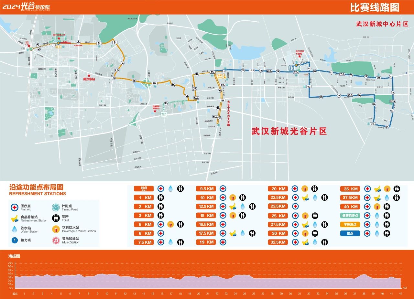The height and width of the screenshot is (299, 414).
Task: Click kilometer marker 14 on the orange route
Action: point(197,74)
